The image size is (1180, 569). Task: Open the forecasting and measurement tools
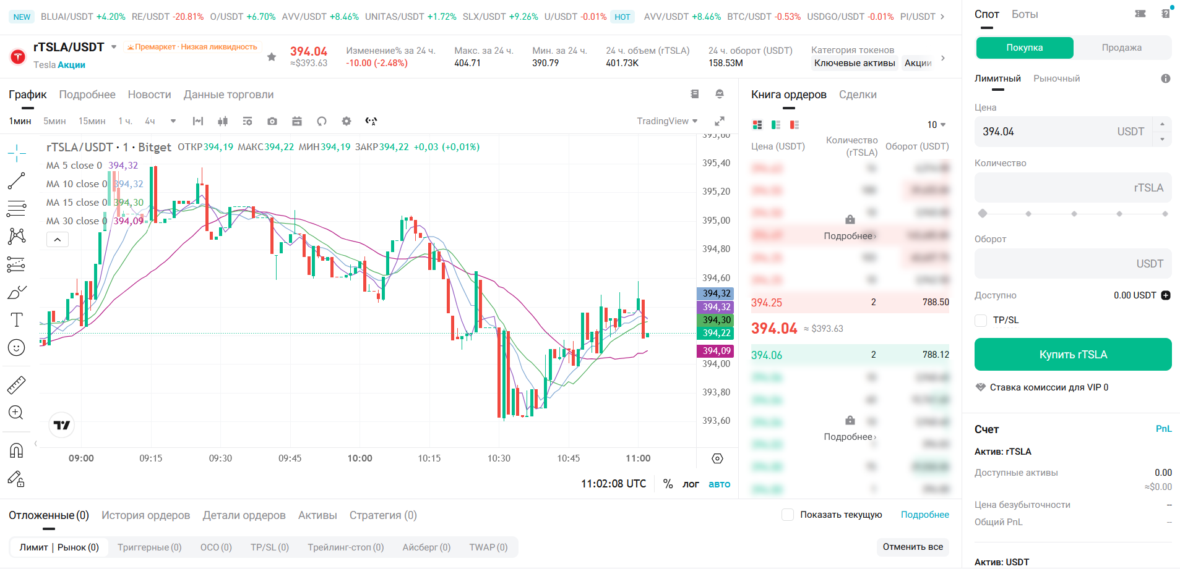tap(17, 264)
